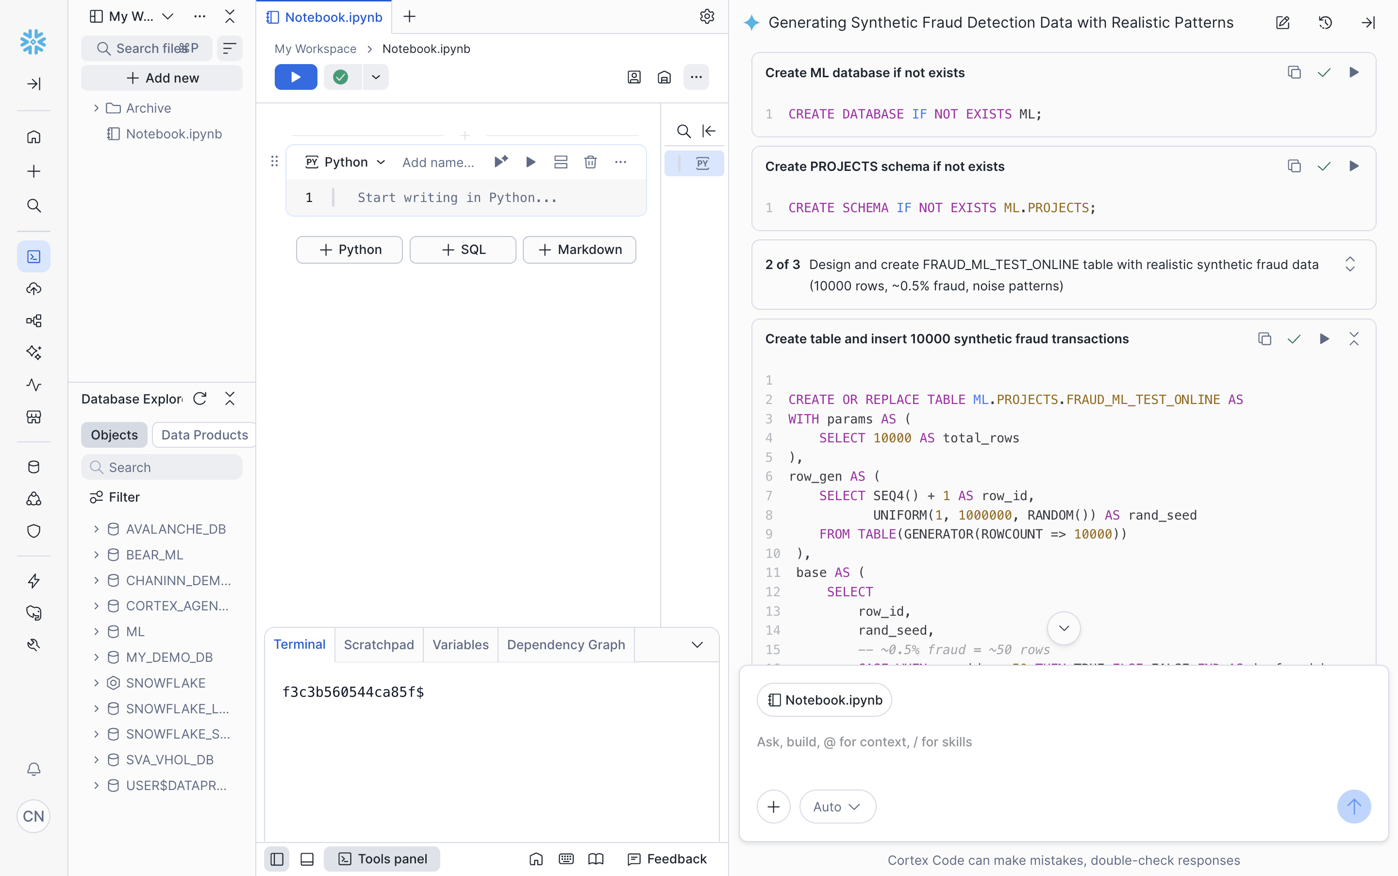
Task: Run the Create PROJECTS schema code cell
Action: coord(1353,166)
